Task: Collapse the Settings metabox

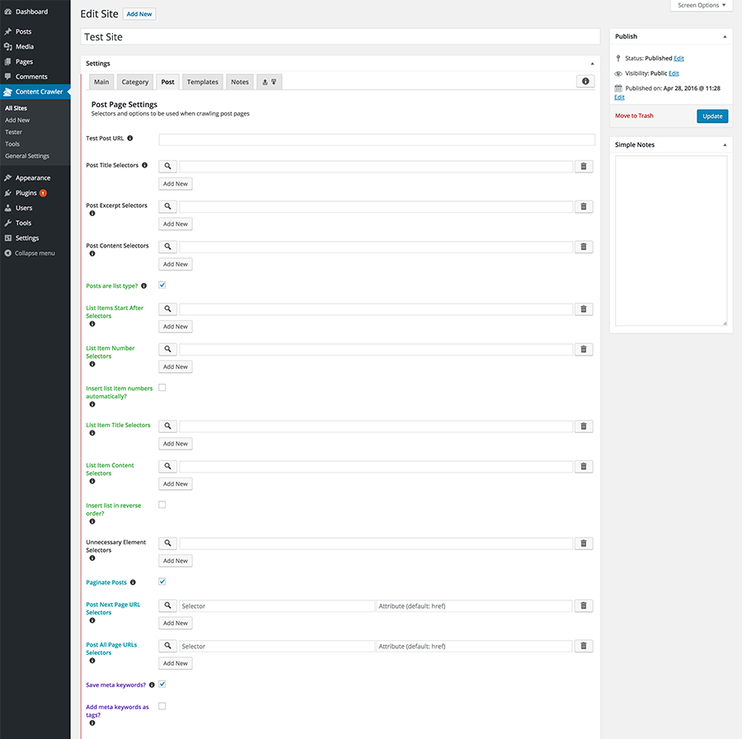Action: pyautogui.click(x=591, y=63)
